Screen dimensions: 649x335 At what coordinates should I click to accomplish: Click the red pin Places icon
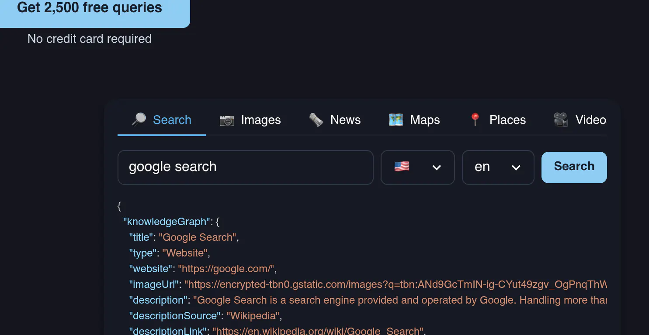click(475, 120)
